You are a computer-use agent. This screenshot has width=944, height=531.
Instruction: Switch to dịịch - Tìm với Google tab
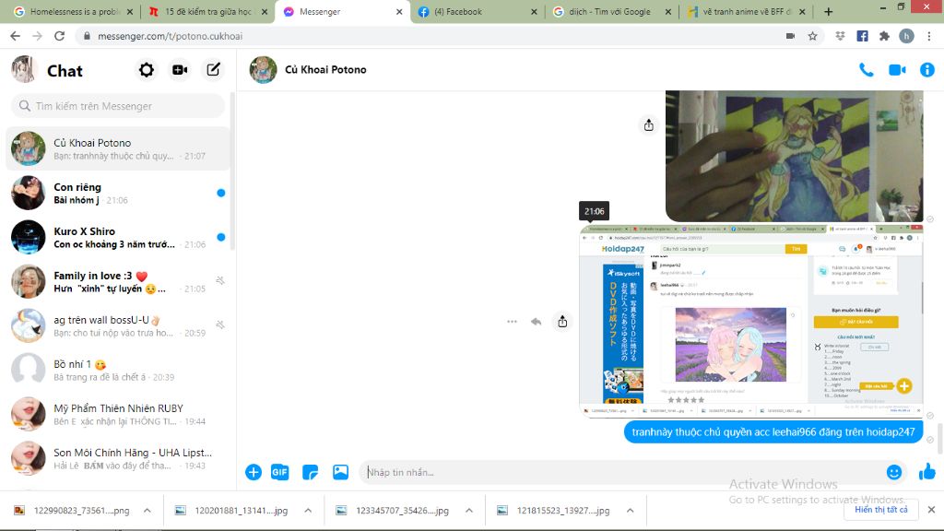[610, 11]
